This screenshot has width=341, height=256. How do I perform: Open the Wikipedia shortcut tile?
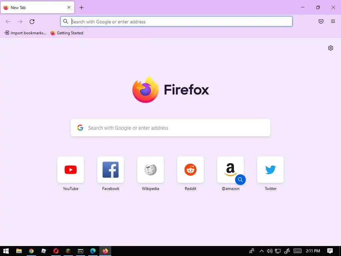point(151,170)
